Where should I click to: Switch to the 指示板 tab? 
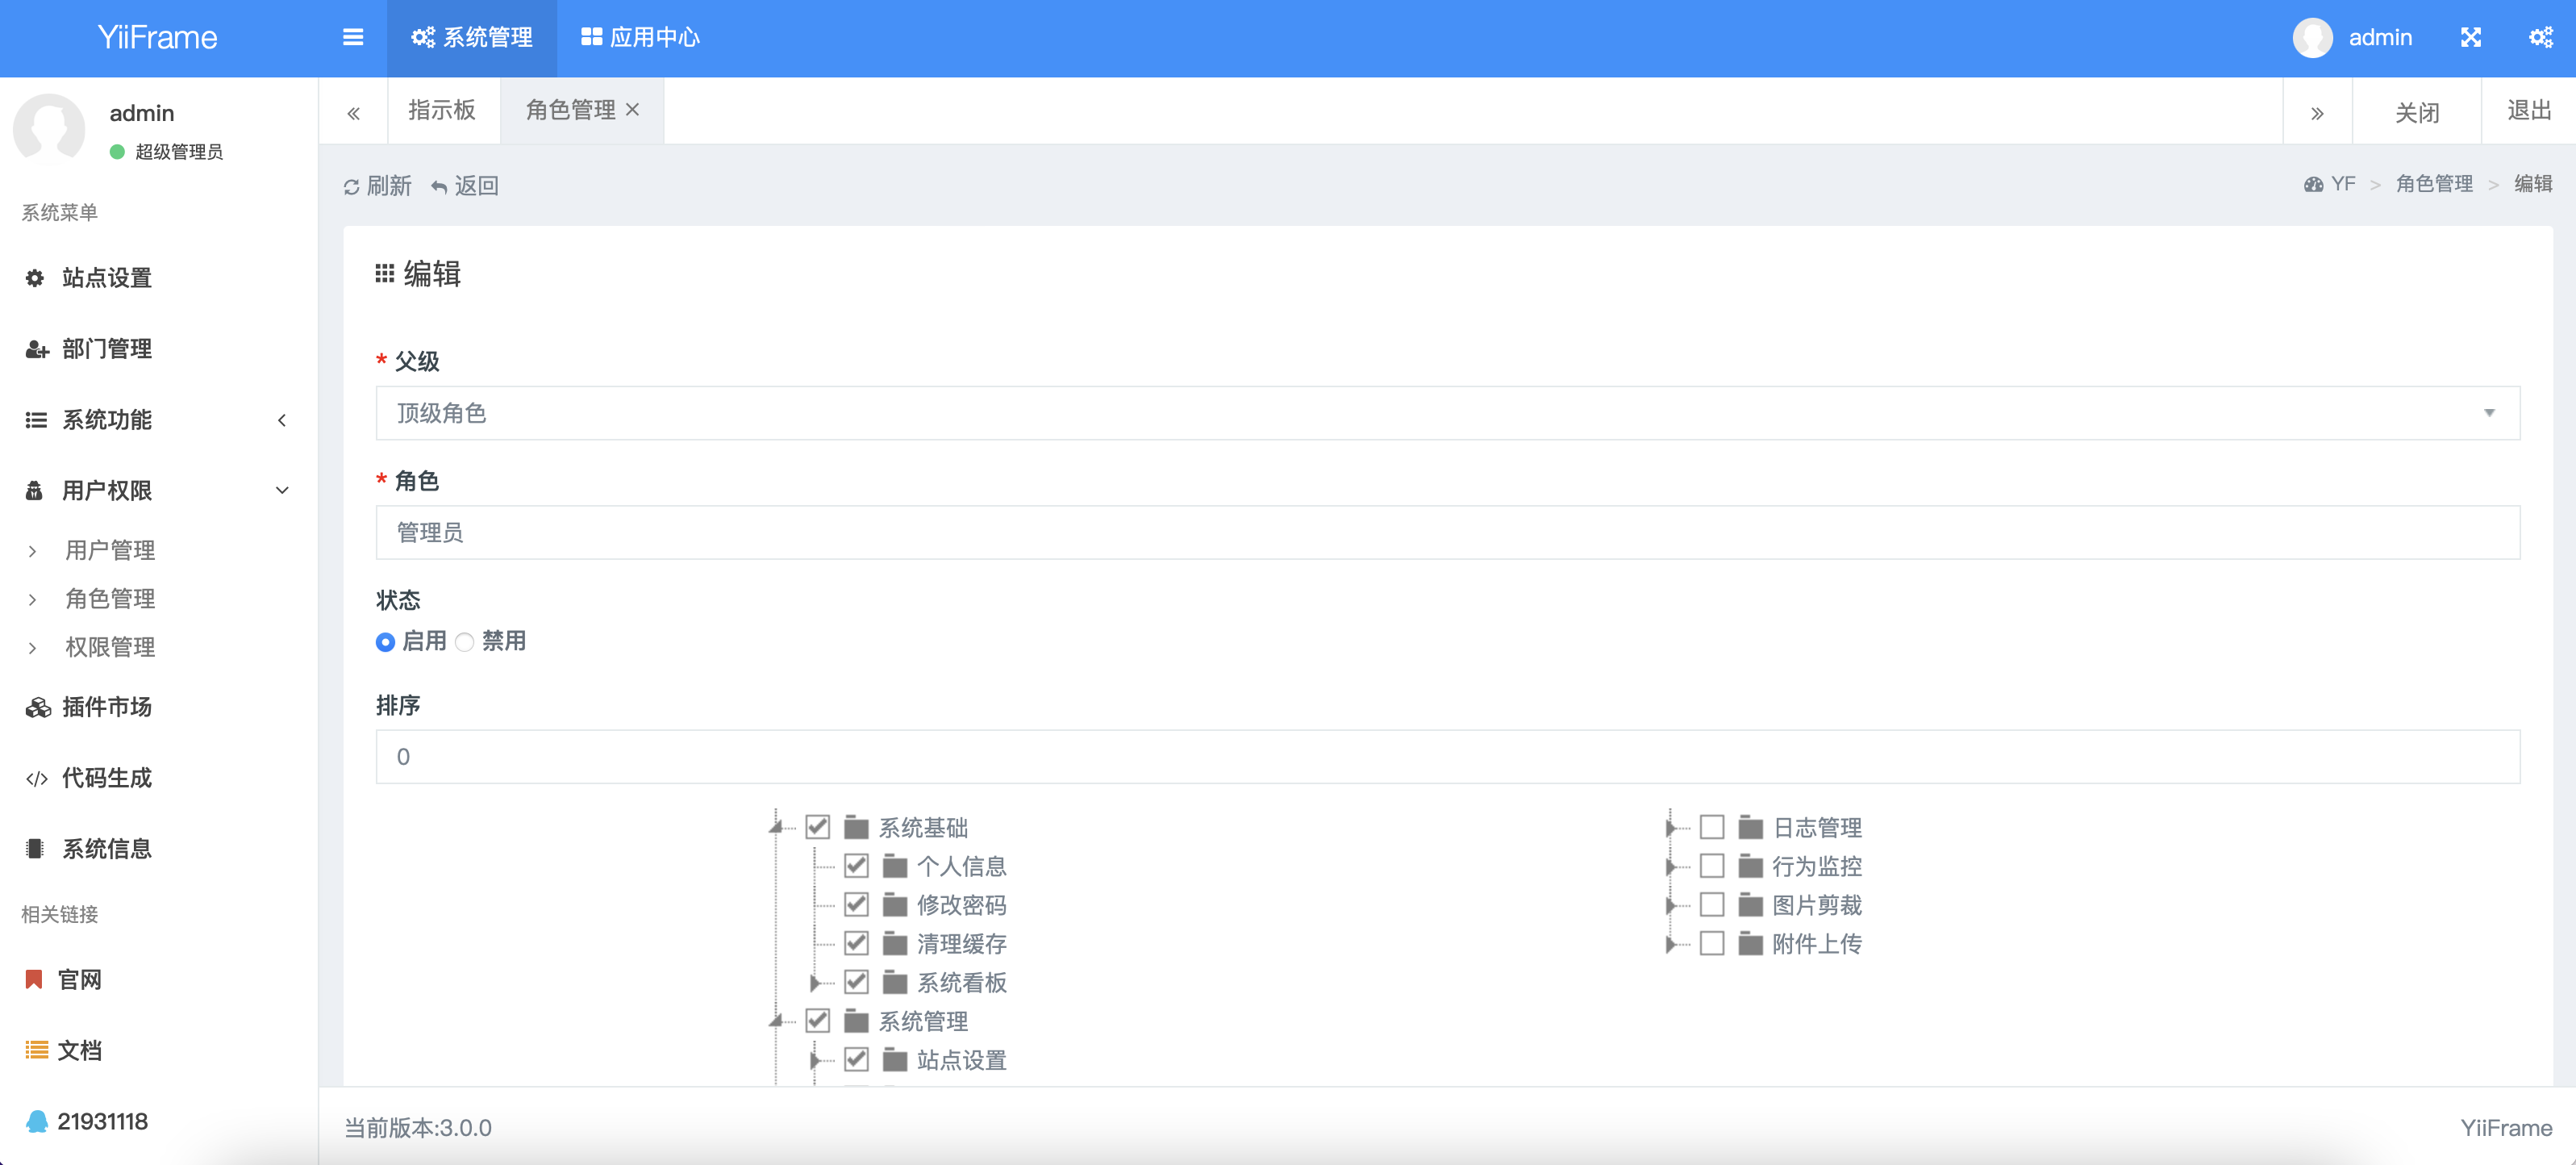pos(442,110)
